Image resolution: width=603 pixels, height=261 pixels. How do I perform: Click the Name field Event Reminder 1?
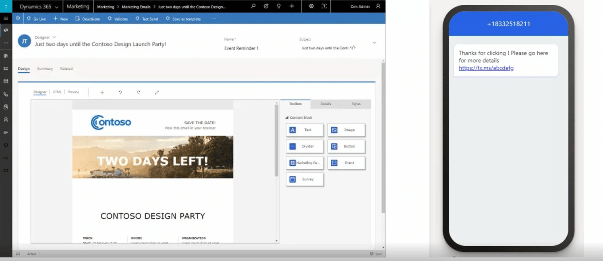pyautogui.click(x=242, y=48)
